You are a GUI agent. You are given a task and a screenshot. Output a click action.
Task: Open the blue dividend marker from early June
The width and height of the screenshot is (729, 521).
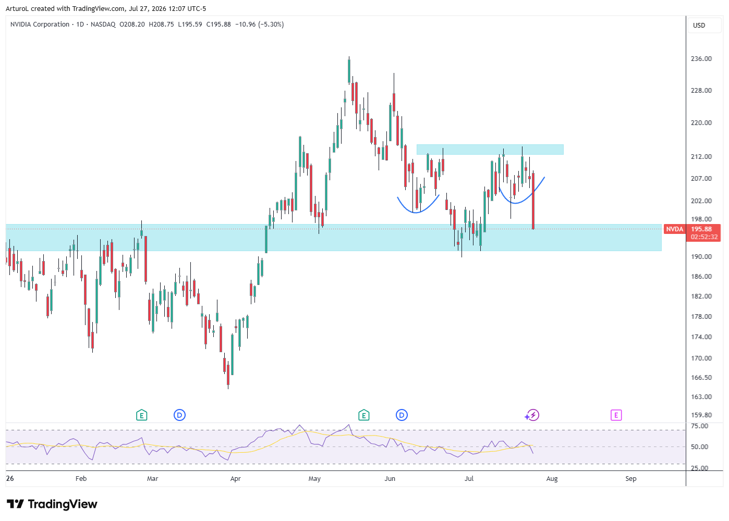(402, 415)
